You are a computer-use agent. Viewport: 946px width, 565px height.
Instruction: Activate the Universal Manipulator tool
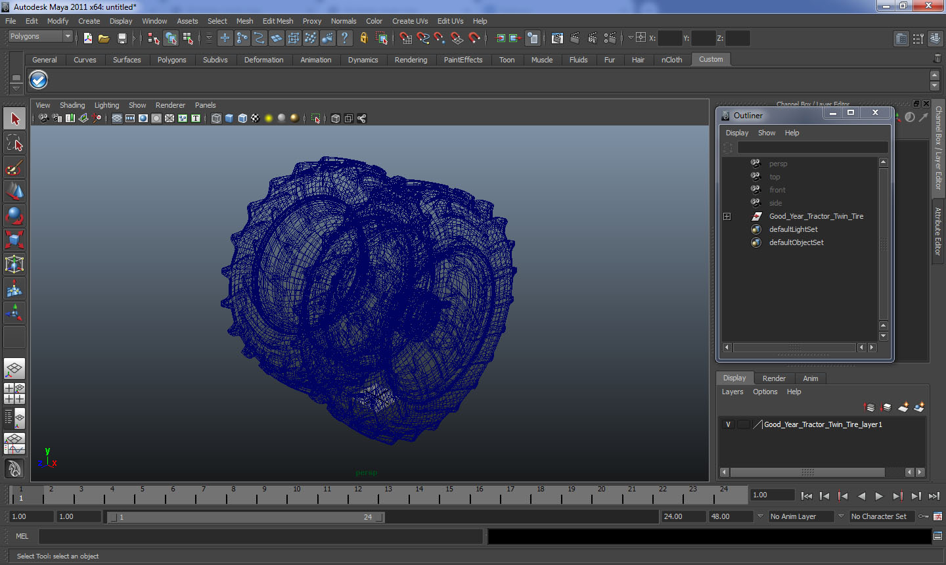click(x=14, y=264)
